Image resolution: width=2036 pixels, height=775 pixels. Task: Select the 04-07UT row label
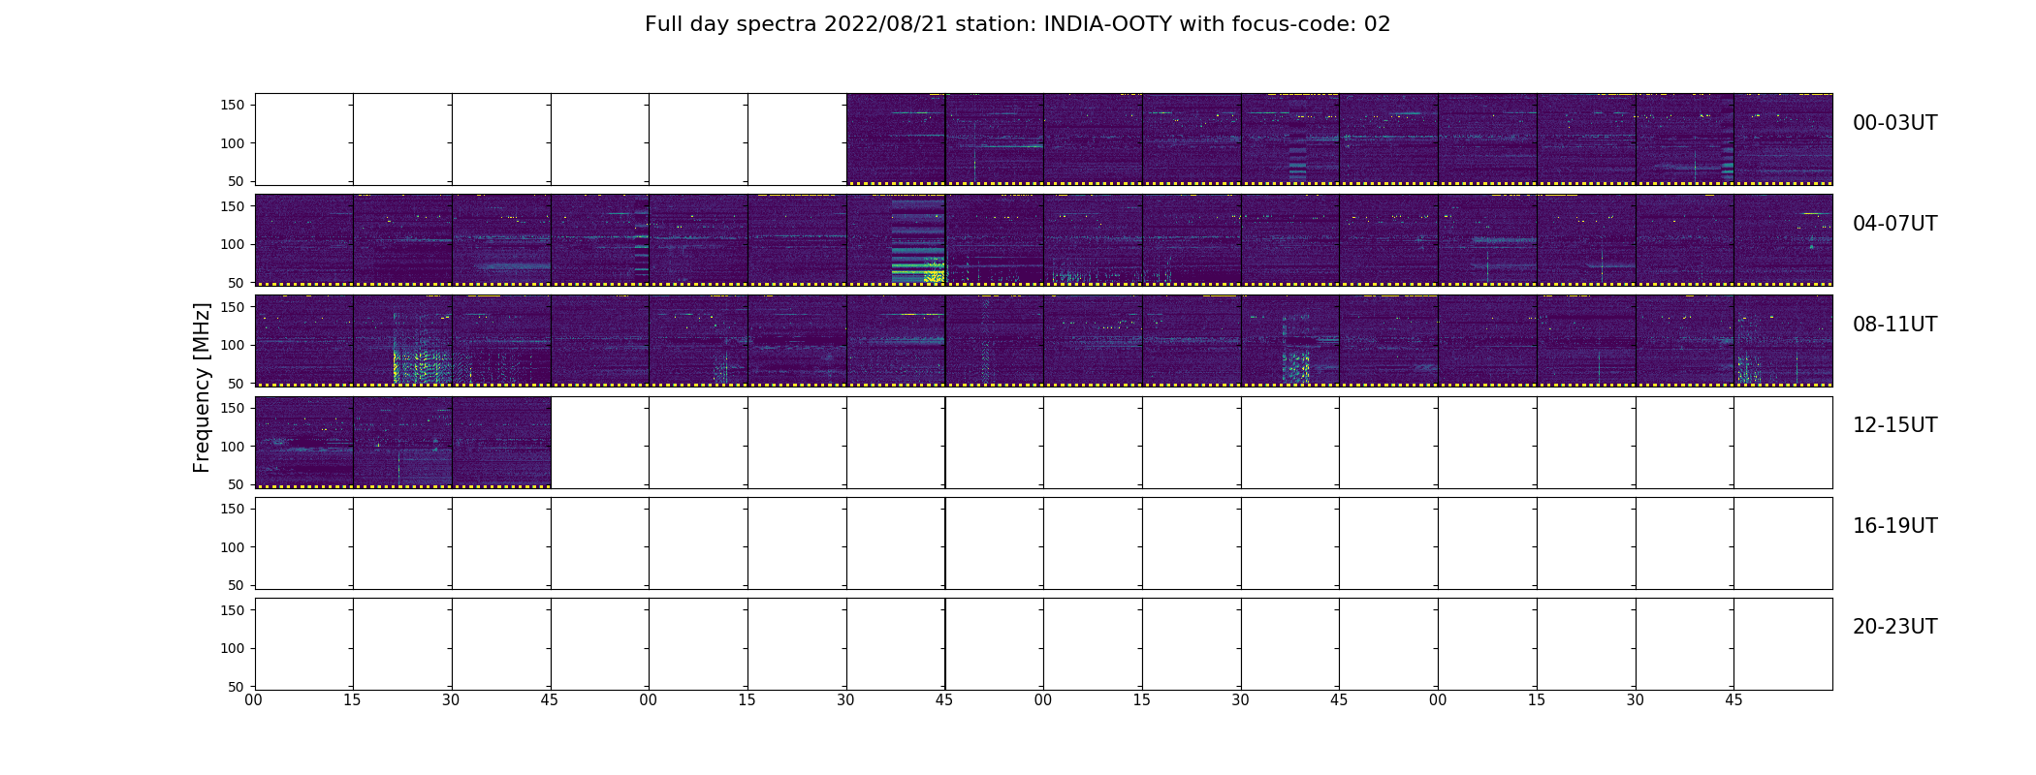click(x=1894, y=224)
